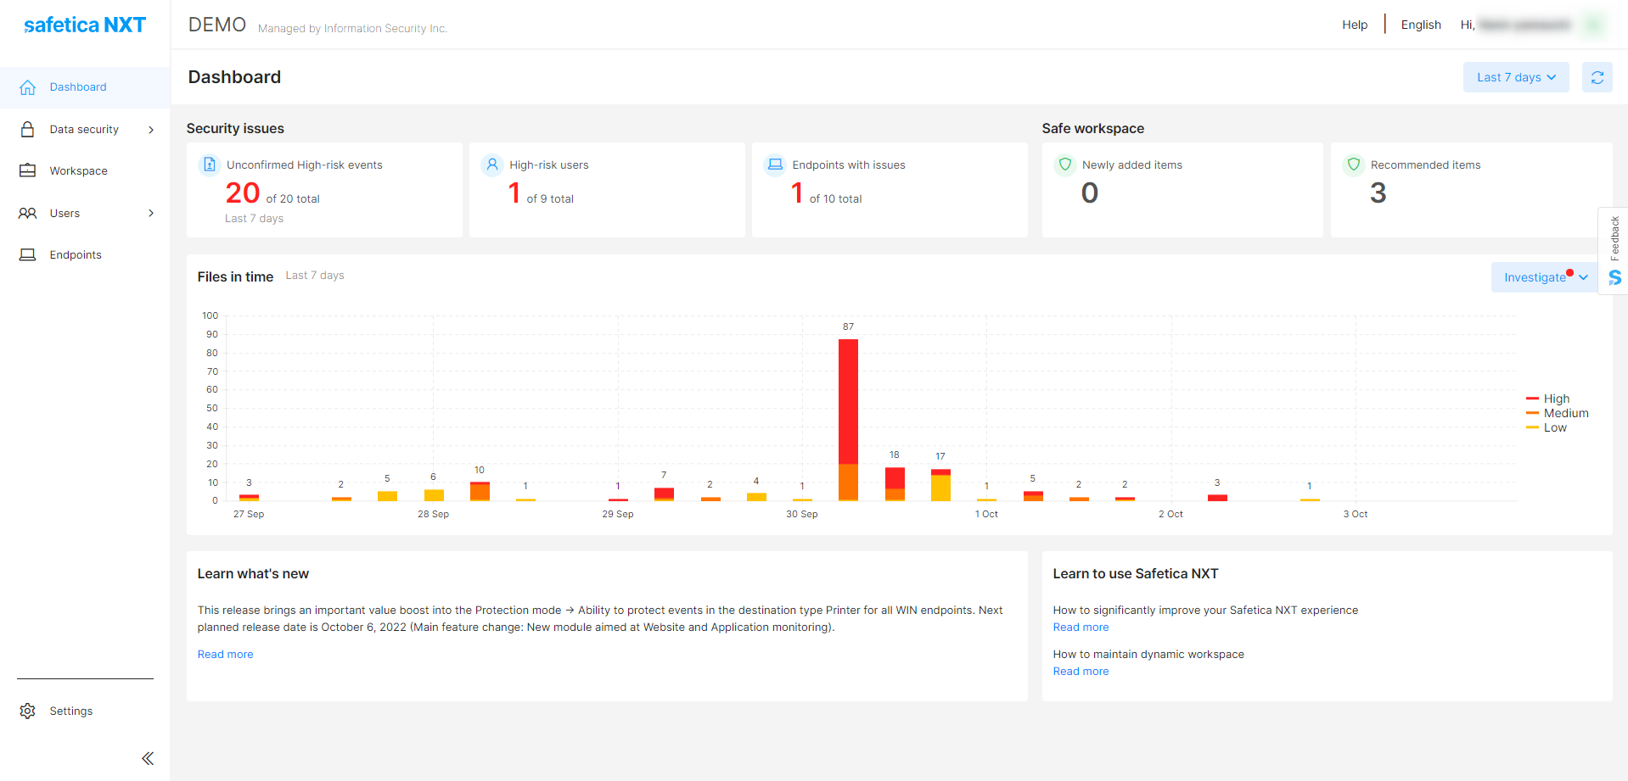Viewport: 1628px width, 781px height.
Task: Click the 17-files bar in chart
Action: point(940,485)
